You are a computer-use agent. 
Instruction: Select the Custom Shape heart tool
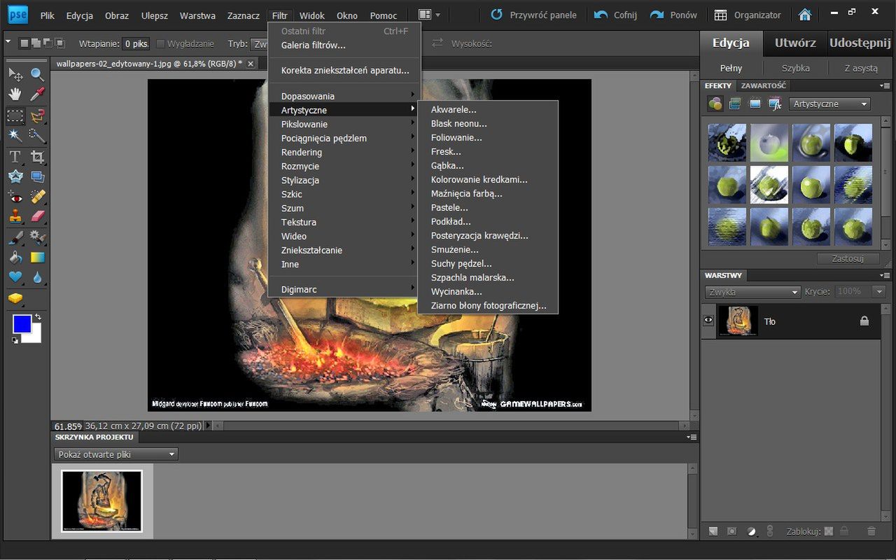(15, 277)
